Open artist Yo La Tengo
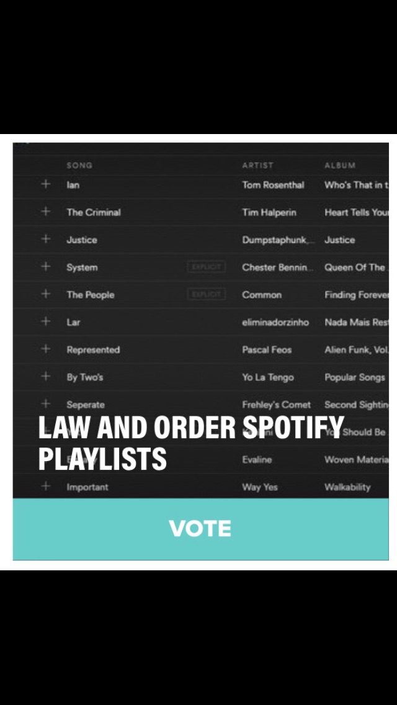The image size is (397, 705). click(x=268, y=377)
